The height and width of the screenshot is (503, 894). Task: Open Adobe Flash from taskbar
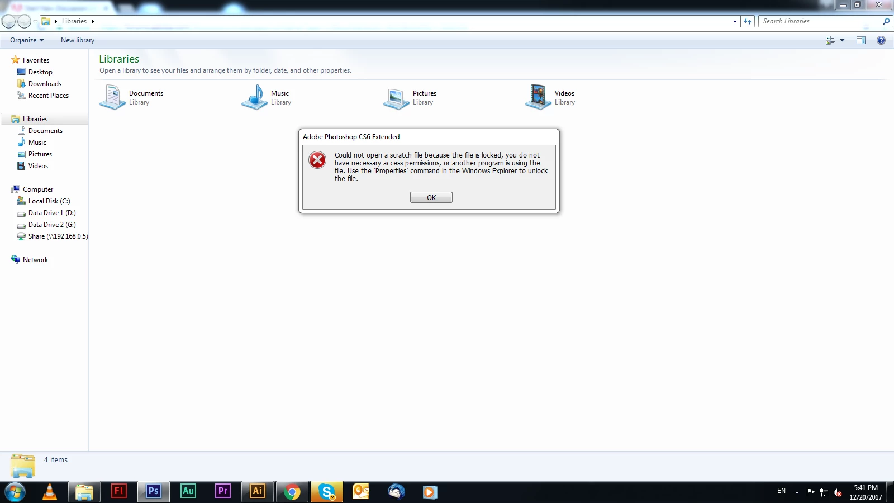[x=119, y=491]
